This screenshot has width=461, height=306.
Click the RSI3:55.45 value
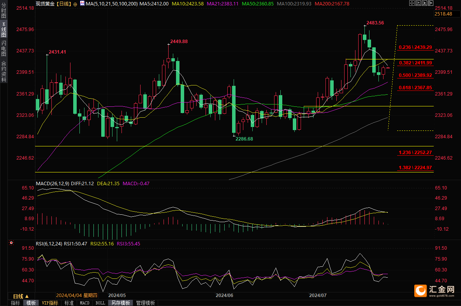128,243
